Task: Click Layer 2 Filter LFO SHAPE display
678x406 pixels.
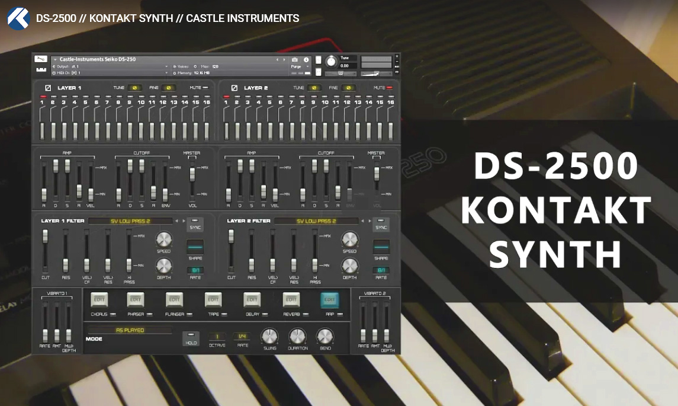Action: (381, 248)
